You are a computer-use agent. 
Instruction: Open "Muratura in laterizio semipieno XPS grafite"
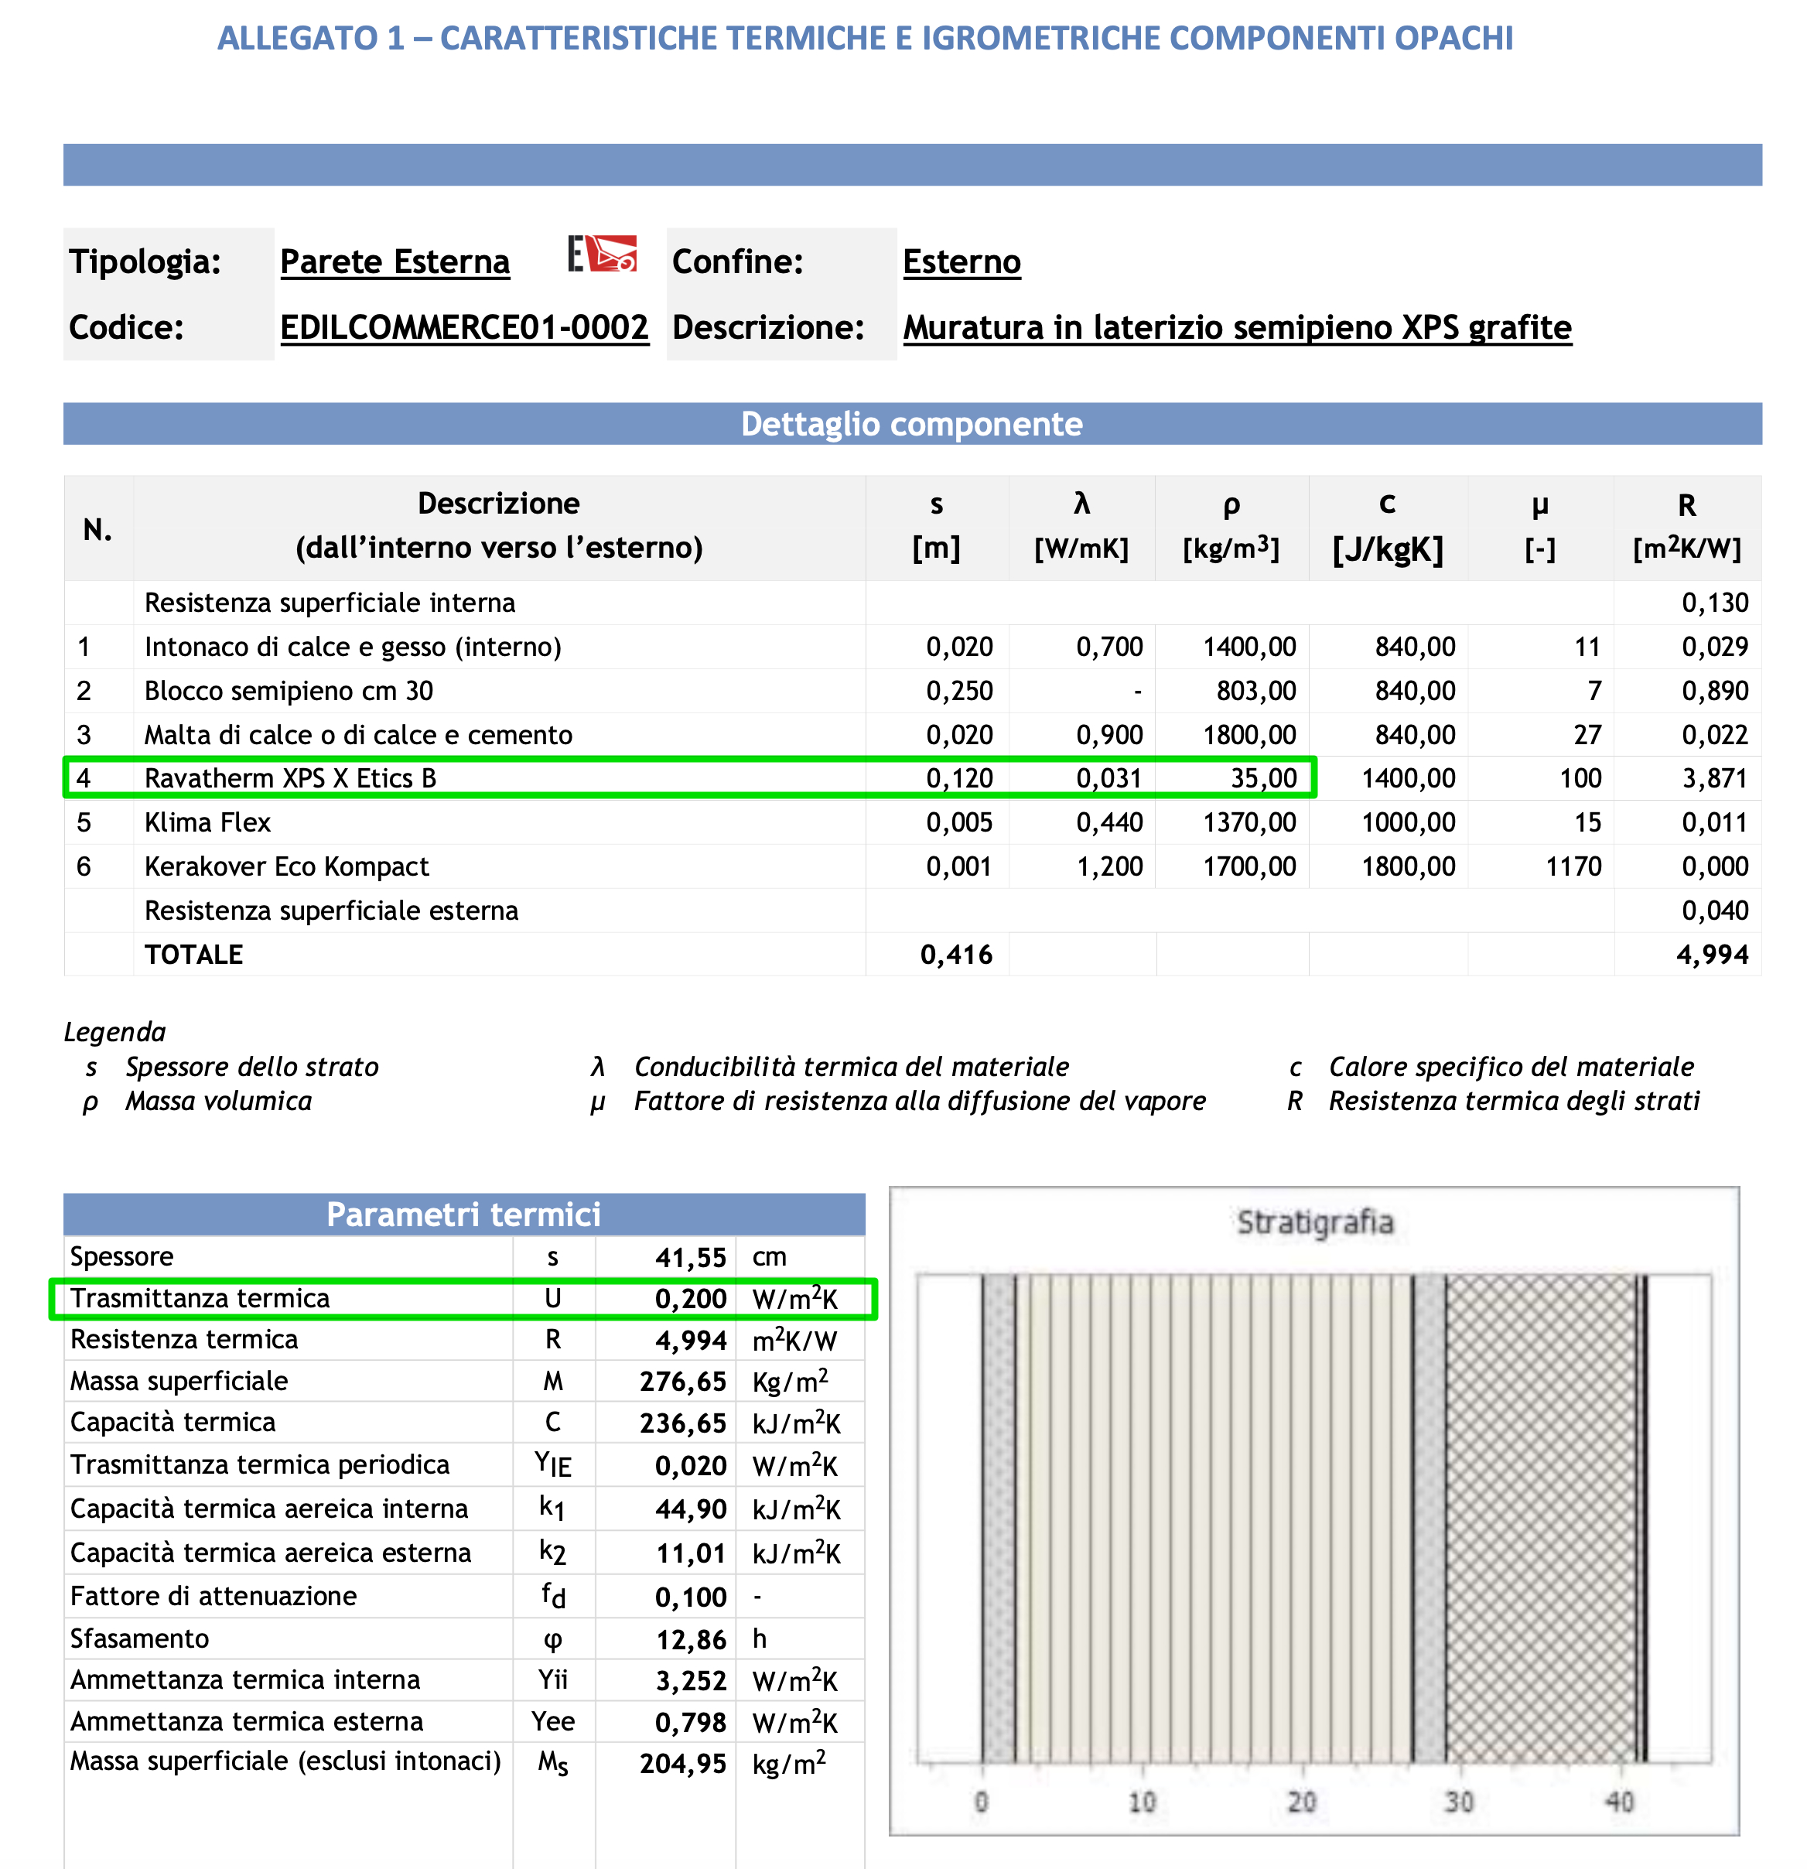click(1238, 327)
